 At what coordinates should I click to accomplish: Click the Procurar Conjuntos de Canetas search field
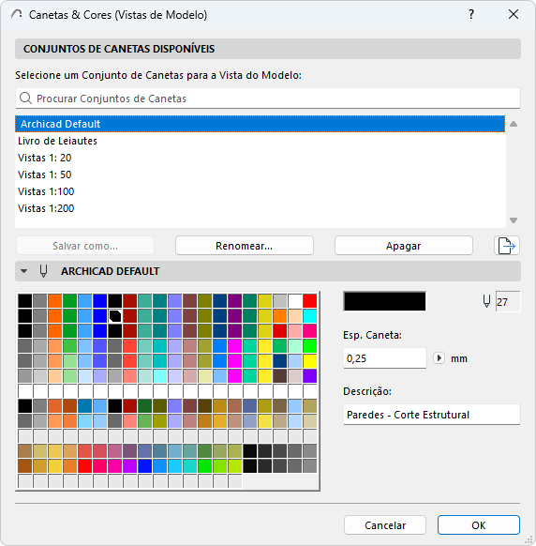[x=268, y=99]
